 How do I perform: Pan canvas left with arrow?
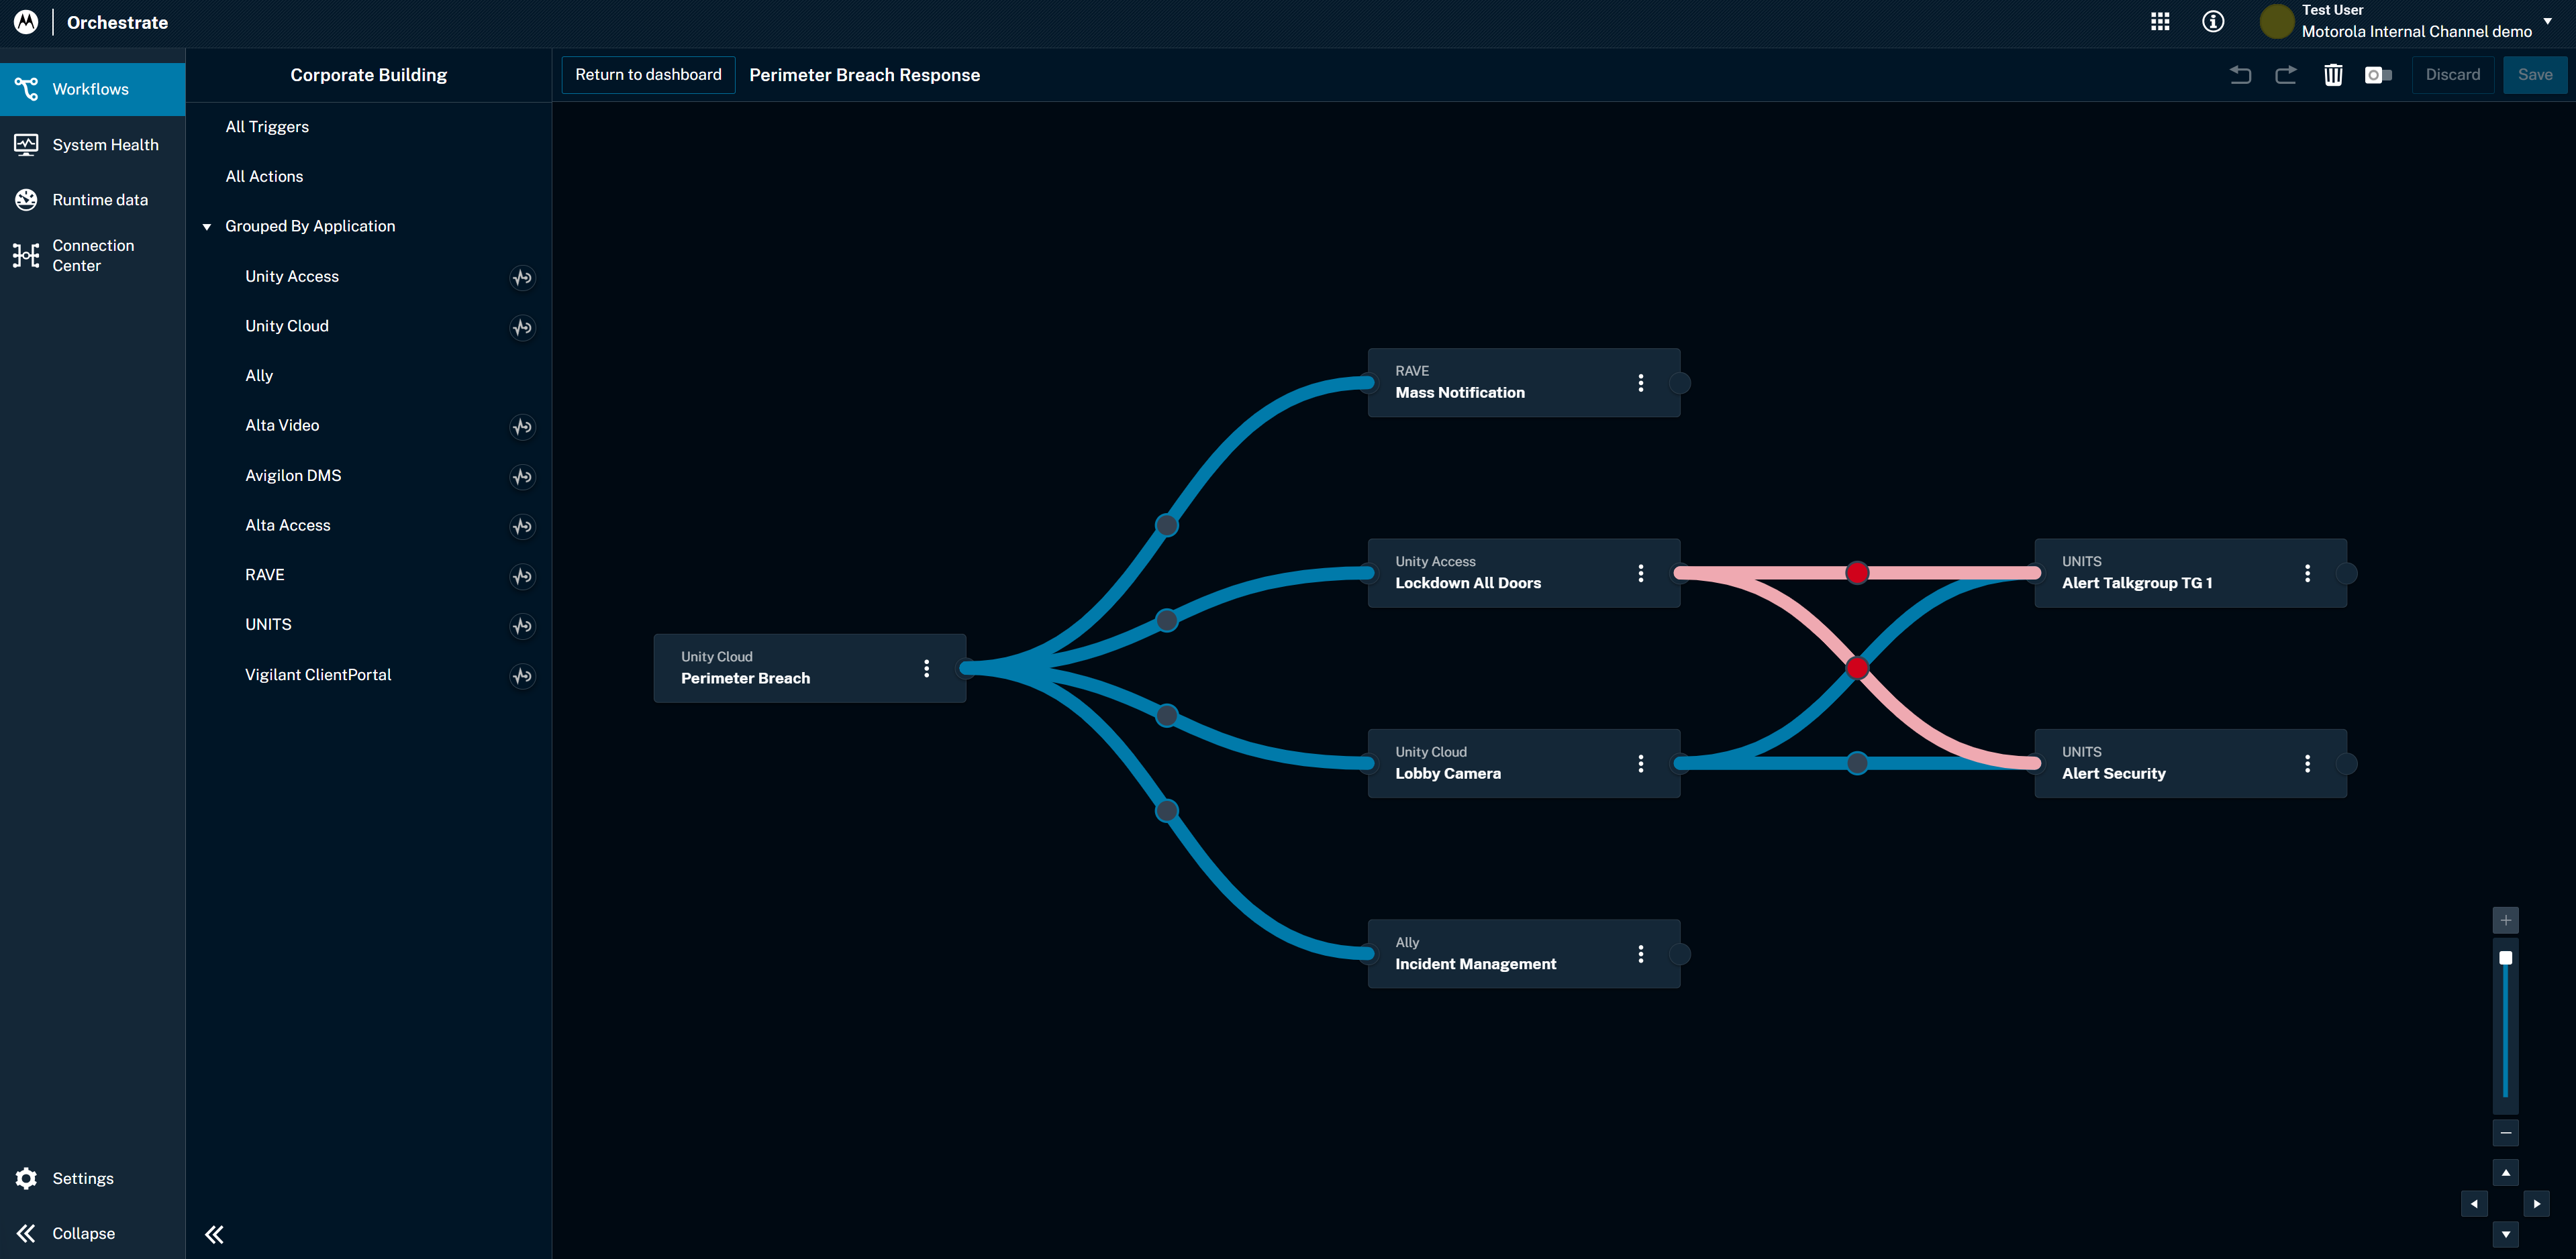point(2474,1204)
